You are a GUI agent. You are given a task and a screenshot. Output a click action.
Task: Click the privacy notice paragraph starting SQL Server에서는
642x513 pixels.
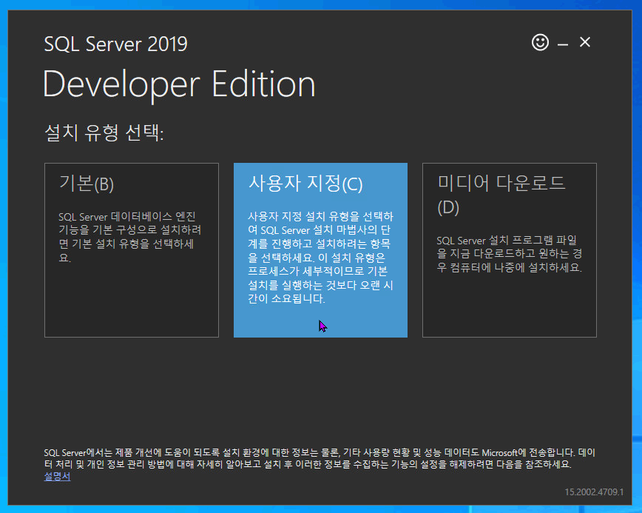point(320,458)
